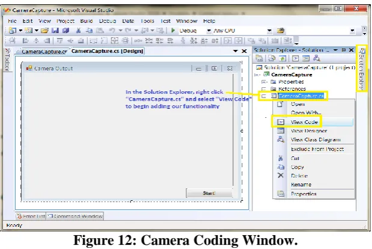Open the Add New Item dropdown arrow

37,31
